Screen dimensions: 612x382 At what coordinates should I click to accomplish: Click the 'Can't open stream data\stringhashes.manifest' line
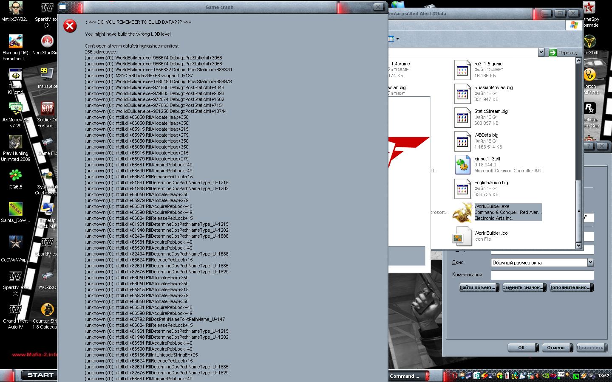pos(132,46)
